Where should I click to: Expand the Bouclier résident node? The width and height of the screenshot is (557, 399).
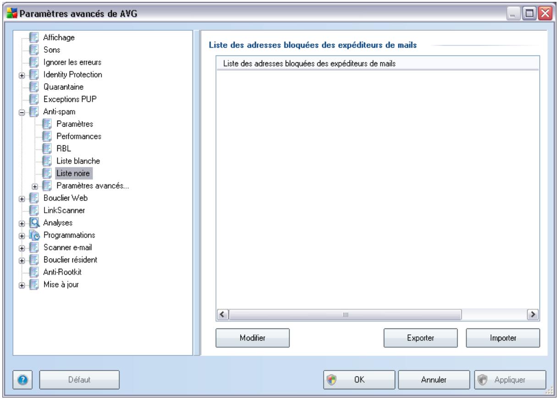(x=22, y=260)
